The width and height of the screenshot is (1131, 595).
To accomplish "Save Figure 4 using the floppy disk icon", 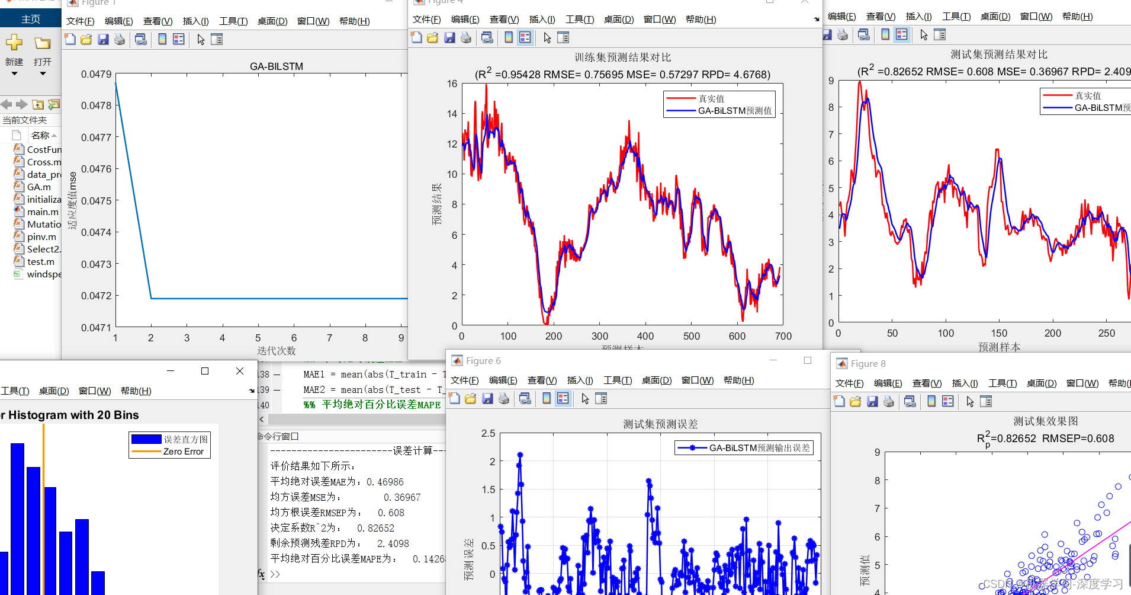I will (449, 38).
